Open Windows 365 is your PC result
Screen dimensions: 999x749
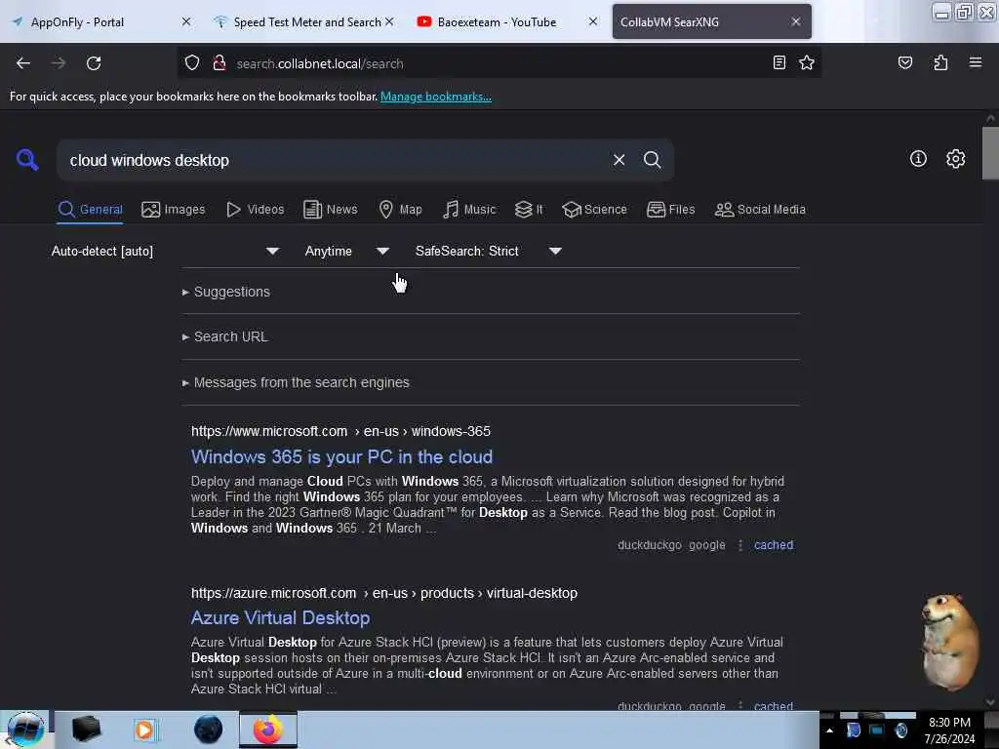[x=341, y=456]
